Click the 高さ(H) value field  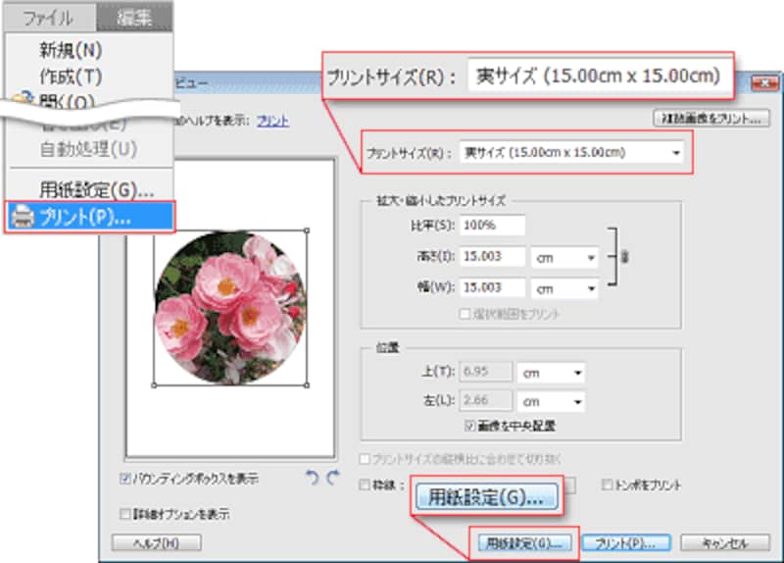tap(493, 256)
